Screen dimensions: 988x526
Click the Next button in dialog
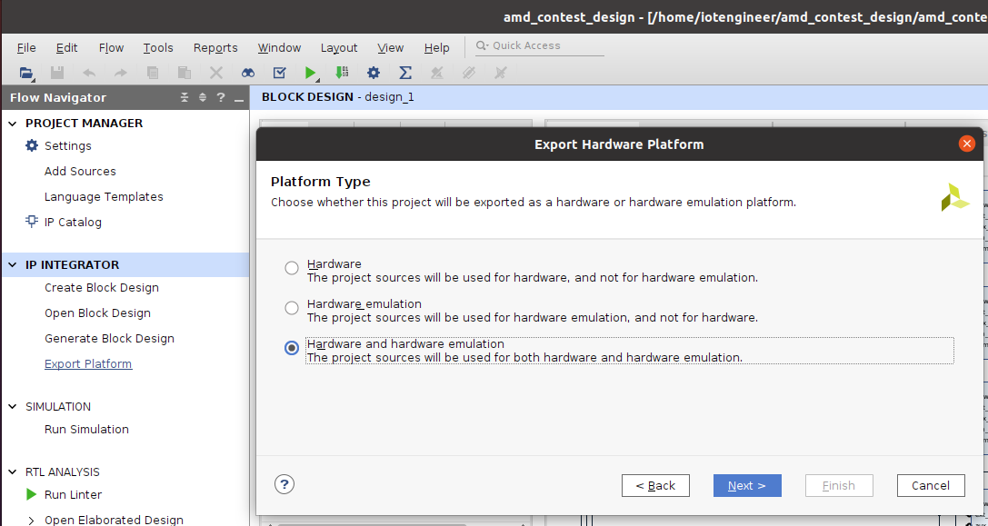[x=746, y=485]
